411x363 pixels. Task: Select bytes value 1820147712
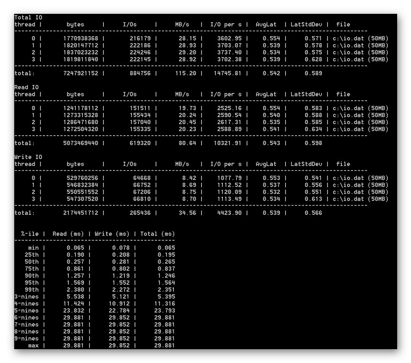(81, 45)
